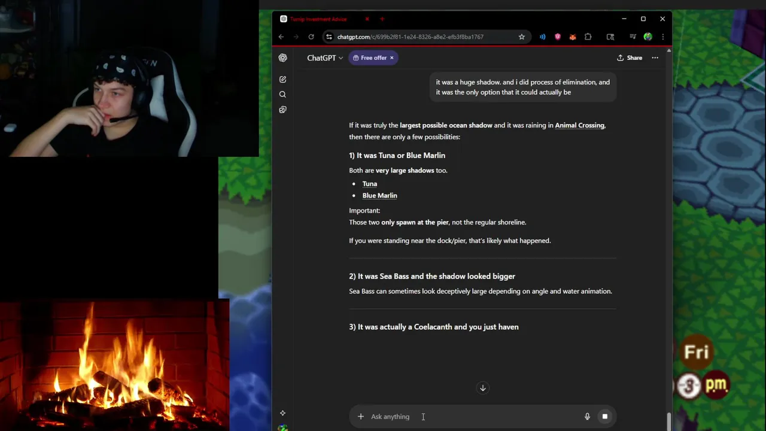Open a new browser tab
This screenshot has width=766, height=431.
pos(382,19)
